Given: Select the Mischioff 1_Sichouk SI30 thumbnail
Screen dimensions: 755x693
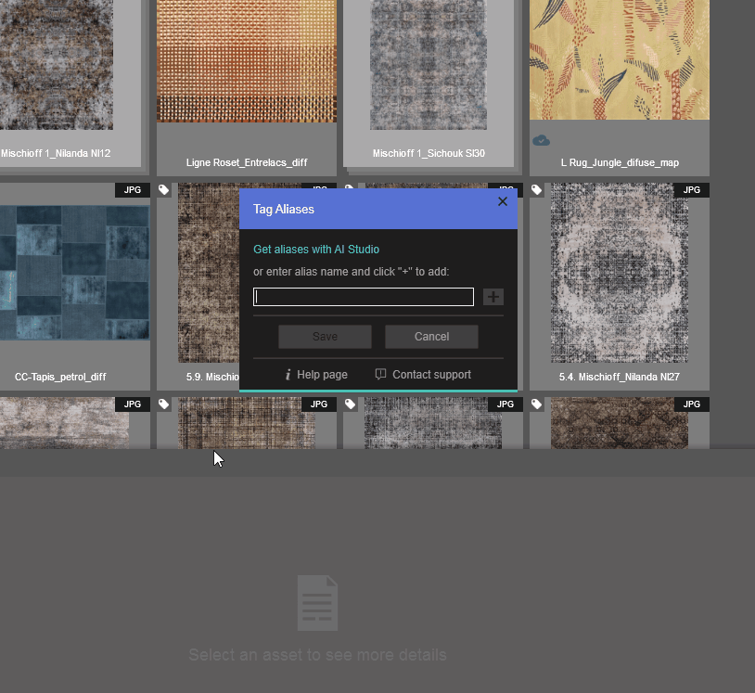Looking at the screenshot, I should coord(429,65).
